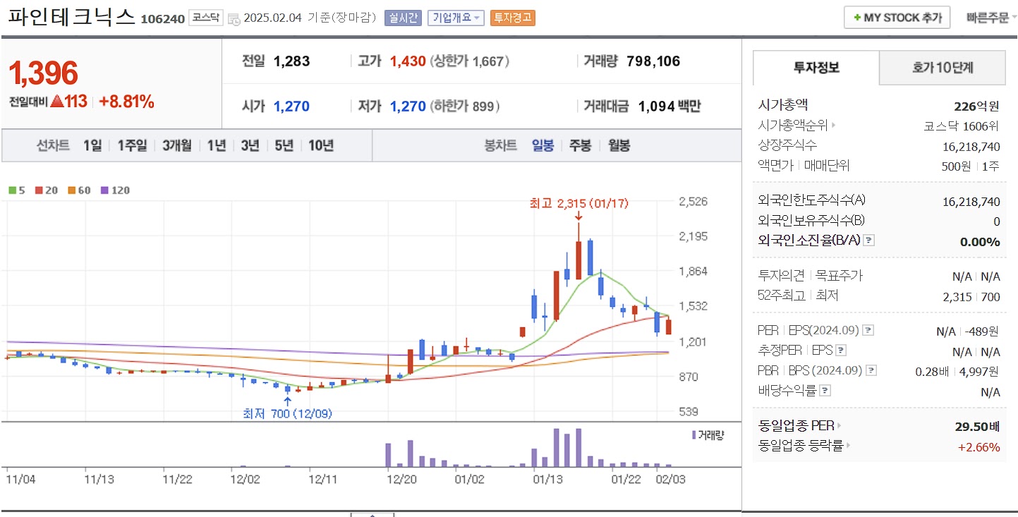Click the purple 120-day moving average legend
Viewport: 1018px width, 517px height.
pos(116,190)
